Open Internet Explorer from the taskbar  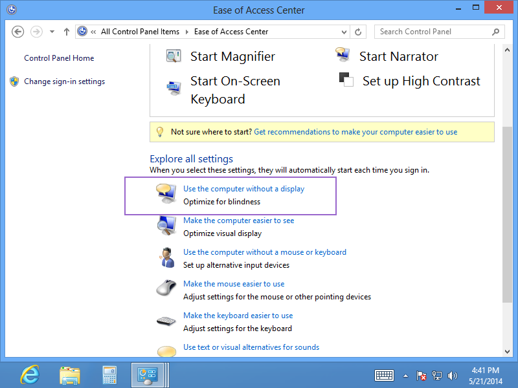tap(30, 375)
